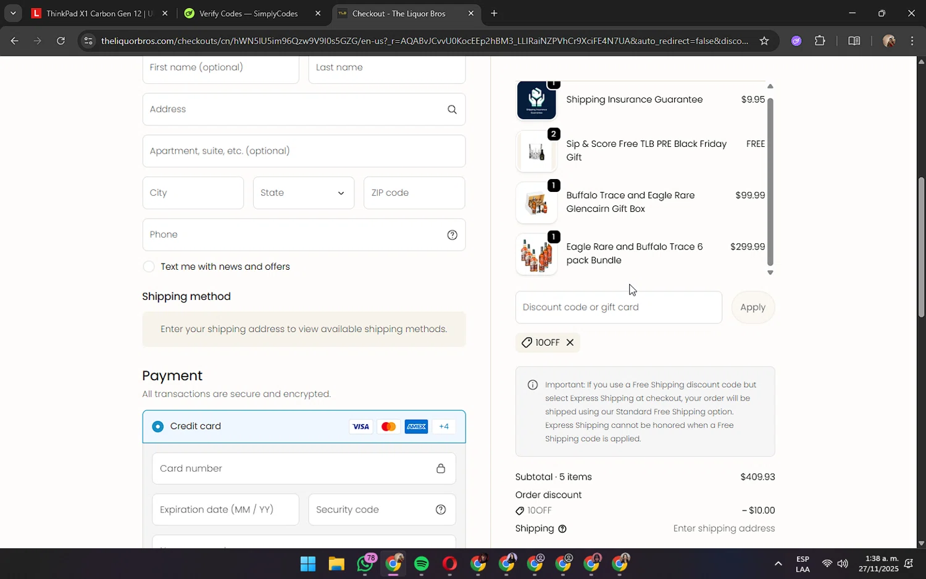Reload the checkout page
926x579 pixels.
coord(60,41)
